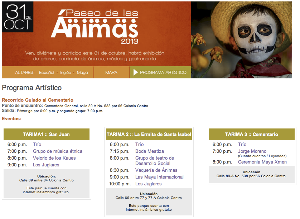Screen dimensions: 300x219
Task: Open Los Juglares under Tarima 1
Action: point(46,165)
